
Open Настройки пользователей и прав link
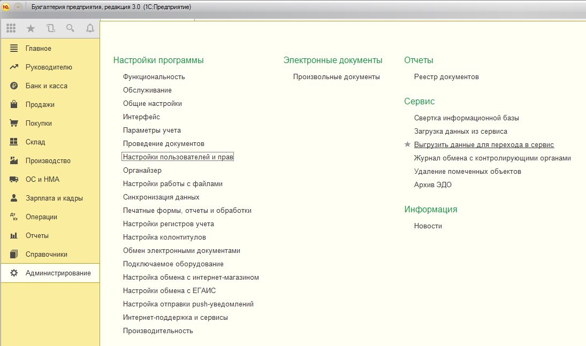coord(178,157)
